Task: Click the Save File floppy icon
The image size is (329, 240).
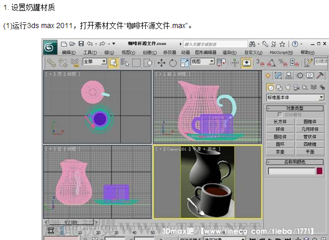Action: pos(81,44)
